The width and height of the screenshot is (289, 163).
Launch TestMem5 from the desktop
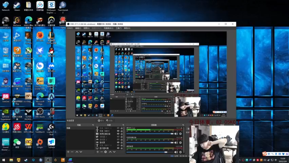40,128
